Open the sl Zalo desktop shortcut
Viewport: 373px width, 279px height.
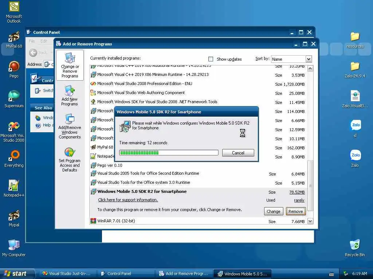coord(356,129)
